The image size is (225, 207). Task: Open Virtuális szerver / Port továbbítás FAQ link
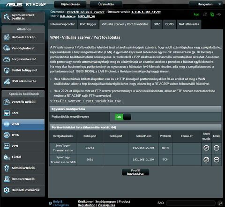point(85,101)
